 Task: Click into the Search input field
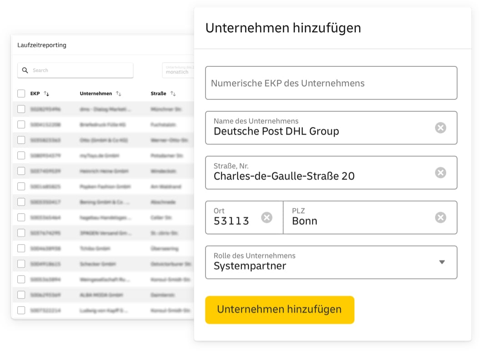point(80,70)
